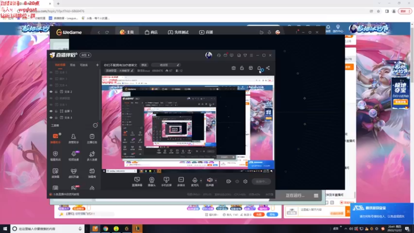Open stream settings gear icon
Image resolution: width=414 pixels, height=233 pixels.
click(x=245, y=182)
